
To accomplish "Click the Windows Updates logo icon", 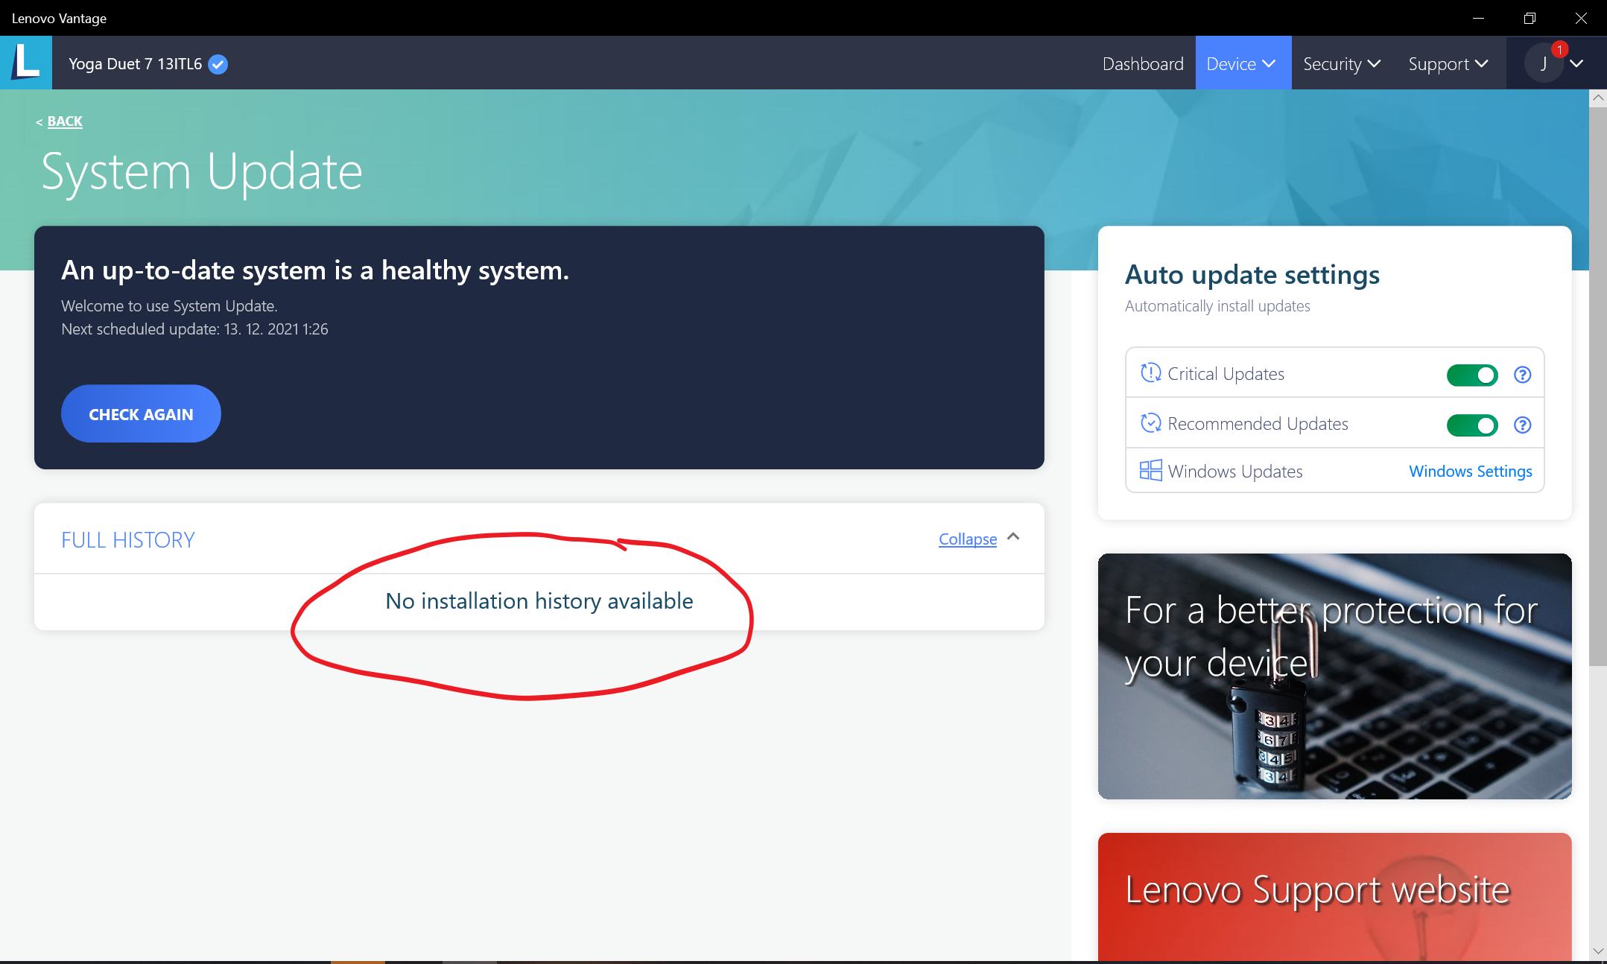I will point(1150,470).
